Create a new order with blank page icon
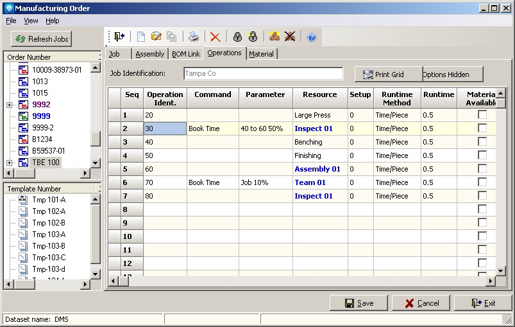 pyautogui.click(x=141, y=37)
